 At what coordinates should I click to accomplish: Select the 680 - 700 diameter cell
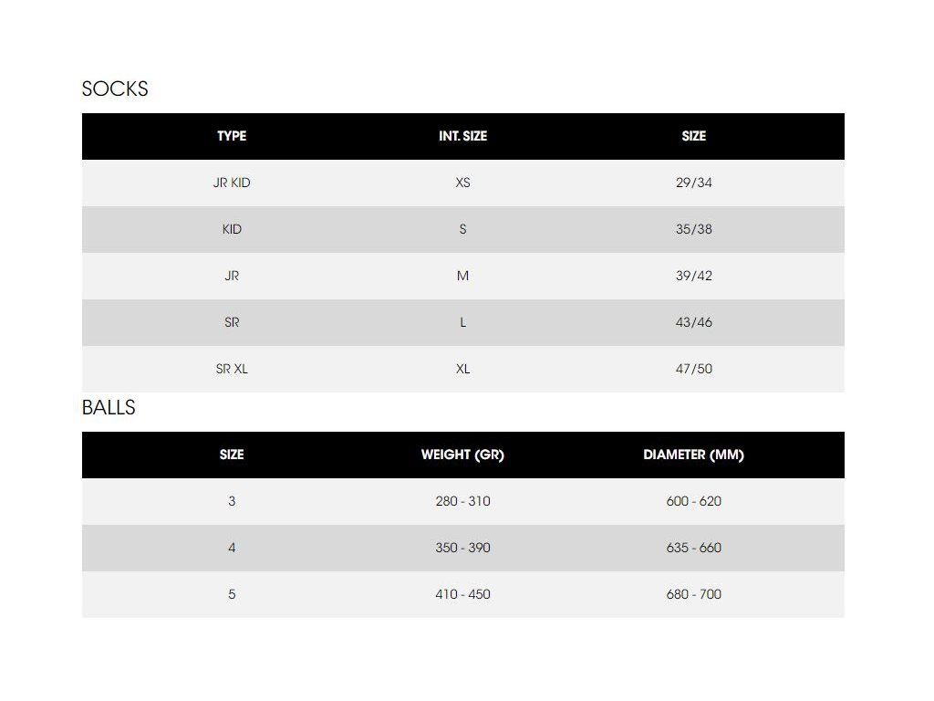[693, 594]
